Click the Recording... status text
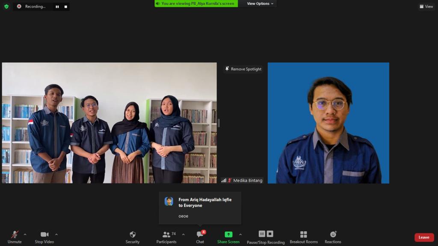The image size is (438, 246). pyautogui.click(x=35, y=6)
